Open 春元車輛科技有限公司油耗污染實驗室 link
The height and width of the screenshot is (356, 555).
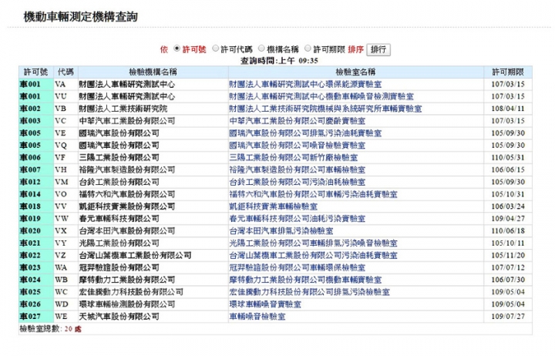coord(297,218)
